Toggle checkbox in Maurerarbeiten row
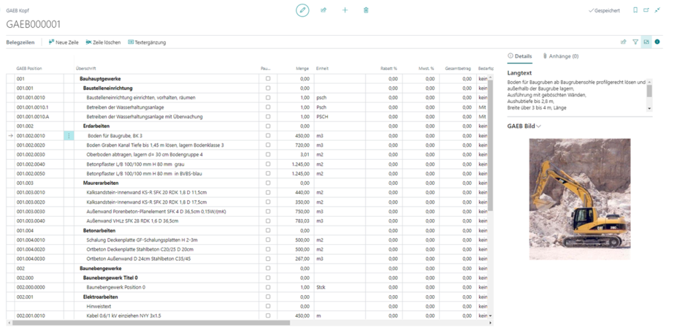Image resolution: width=677 pixels, height=336 pixels. [x=268, y=184]
